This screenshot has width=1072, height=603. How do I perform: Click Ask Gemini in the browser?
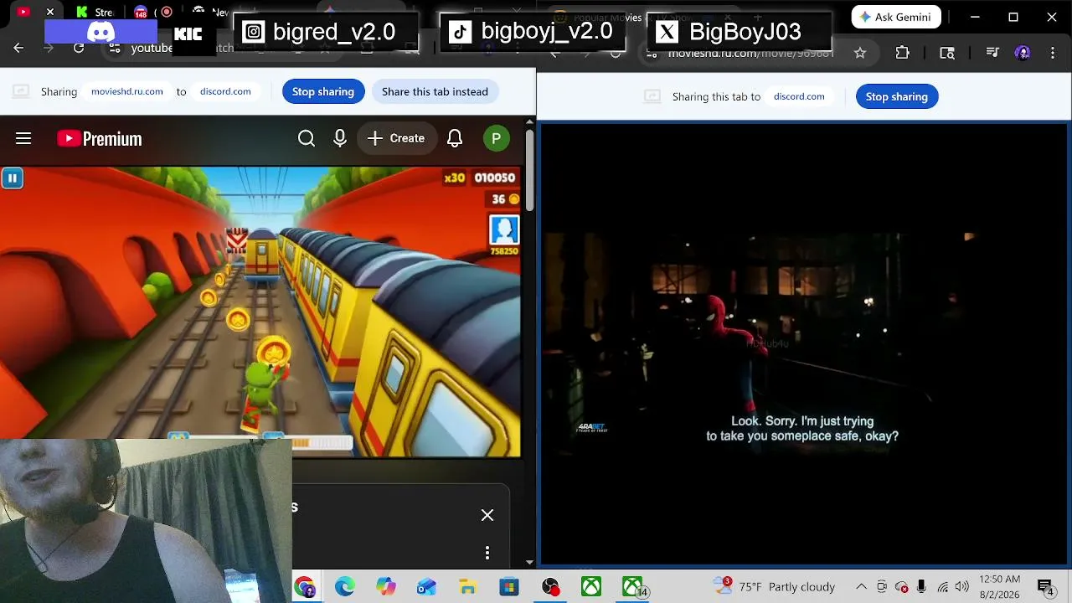pyautogui.click(x=896, y=17)
